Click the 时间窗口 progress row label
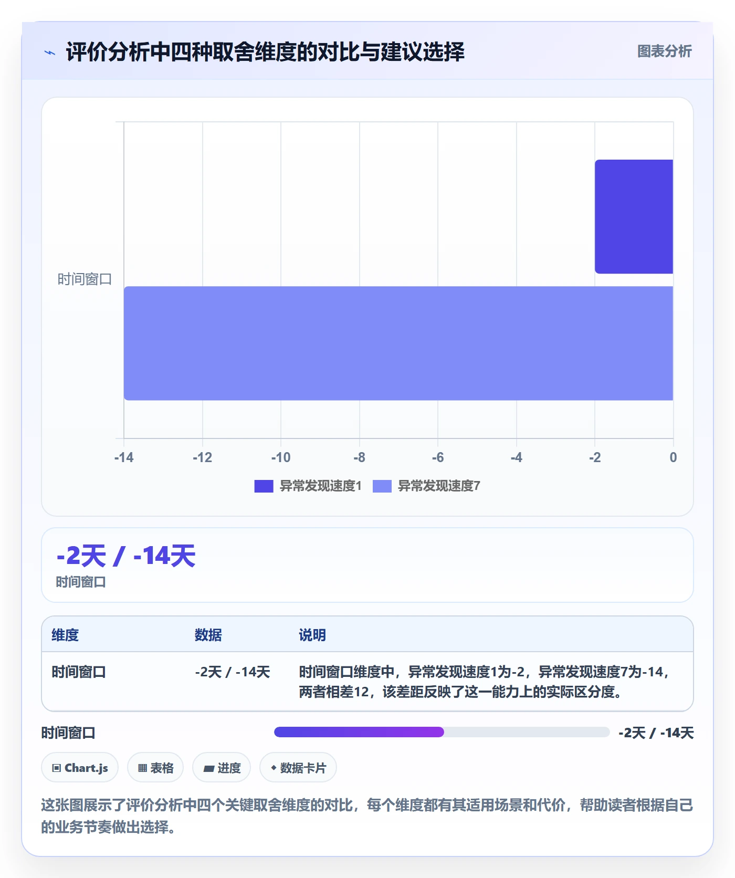The image size is (735, 878). (68, 733)
